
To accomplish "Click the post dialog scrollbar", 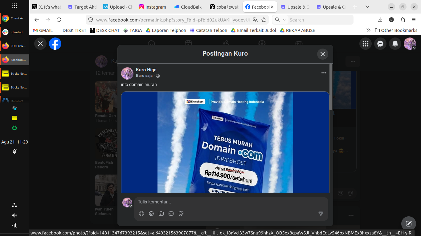I will pyautogui.click(x=331, y=87).
